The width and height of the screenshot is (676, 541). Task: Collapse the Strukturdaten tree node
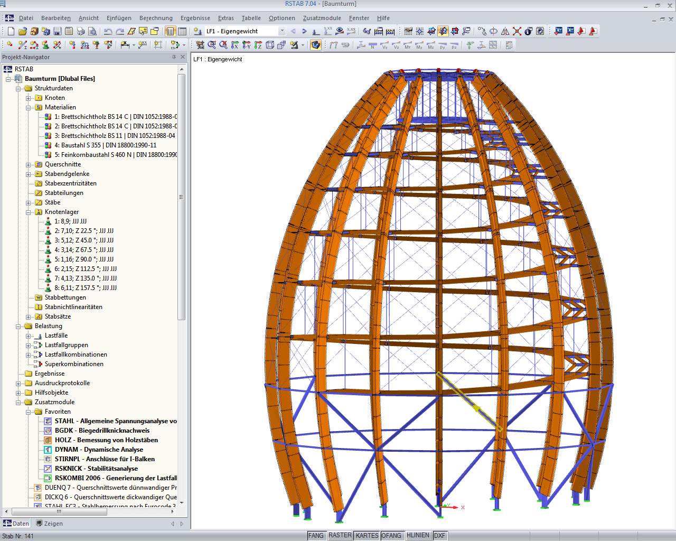tap(18, 88)
